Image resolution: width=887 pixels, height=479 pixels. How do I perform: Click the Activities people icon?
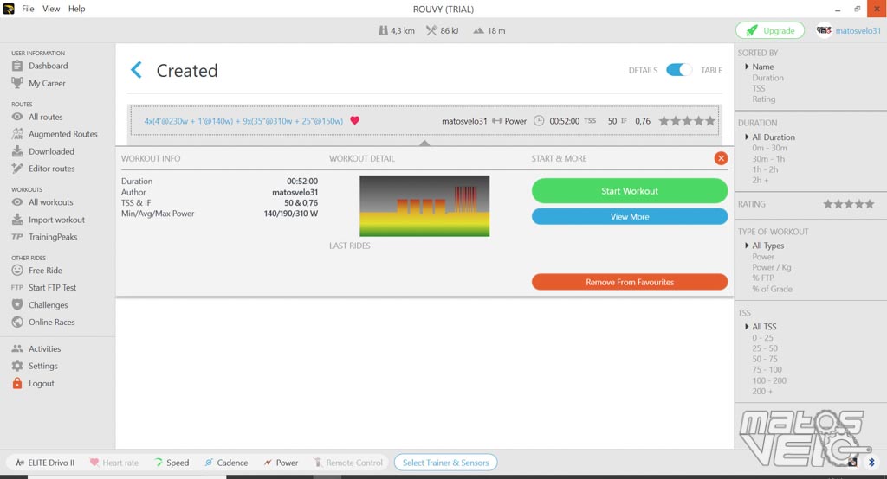[17, 349]
